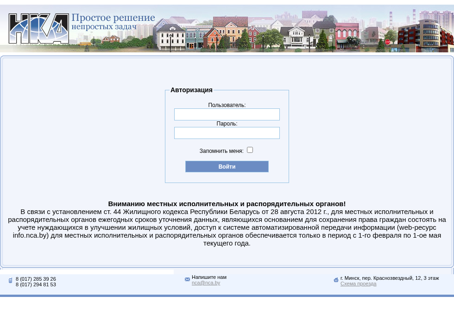Click the Авторизация form heading
The height and width of the screenshot is (309, 454).
click(x=191, y=90)
